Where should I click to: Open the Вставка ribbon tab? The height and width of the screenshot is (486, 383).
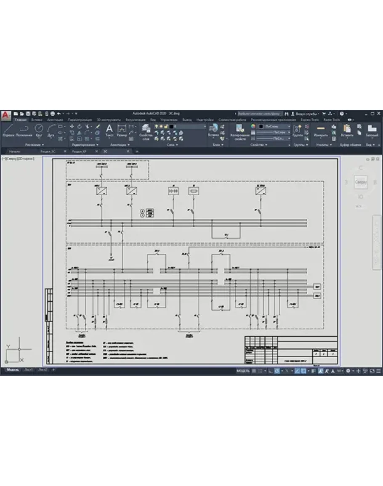(37, 120)
